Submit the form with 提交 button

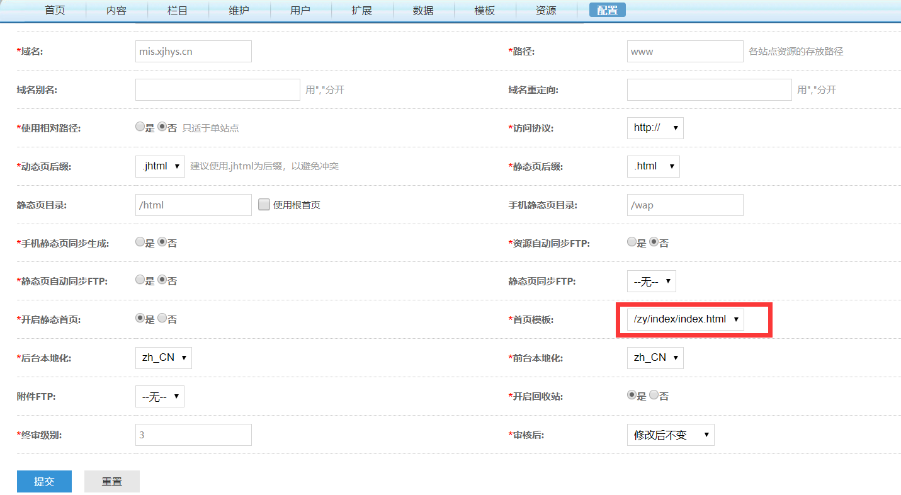click(x=44, y=481)
